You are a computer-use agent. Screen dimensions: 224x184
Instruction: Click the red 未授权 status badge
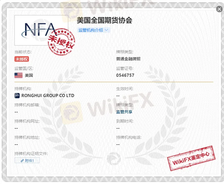(22, 59)
